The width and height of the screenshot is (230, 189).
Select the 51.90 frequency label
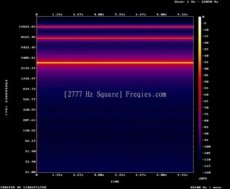pos(30,151)
